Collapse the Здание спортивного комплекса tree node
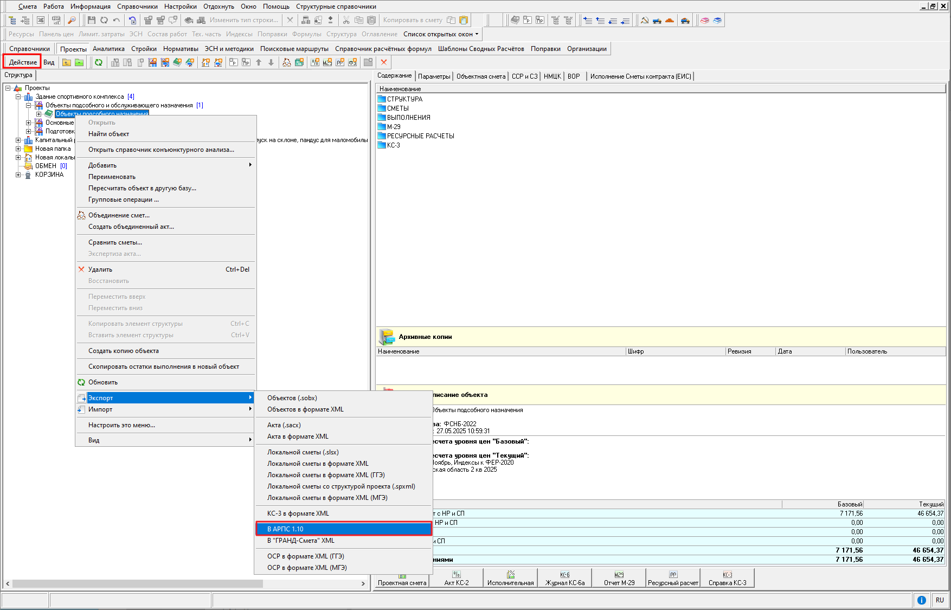This screenshot has height=610, width=951. tap(18, 97)
